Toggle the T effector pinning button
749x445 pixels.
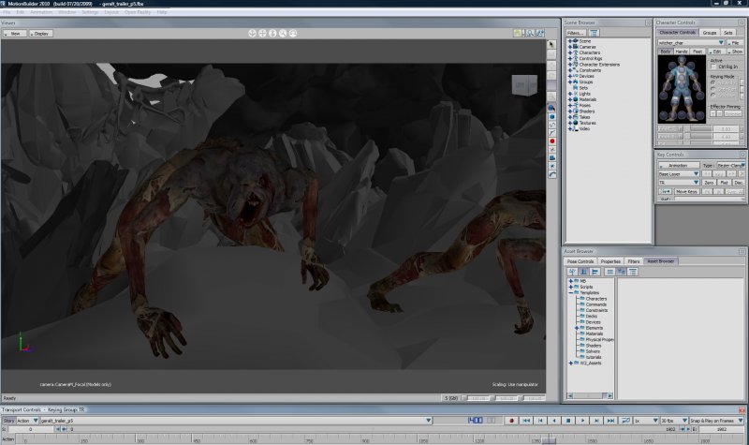[x=712, y=113]
